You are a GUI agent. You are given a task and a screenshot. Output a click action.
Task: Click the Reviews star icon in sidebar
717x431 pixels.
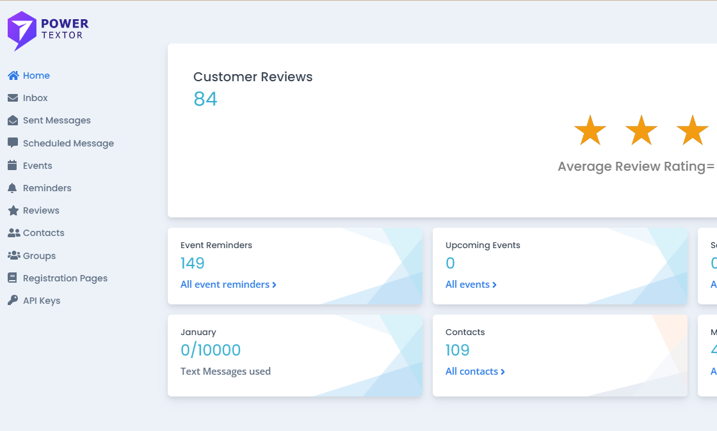(13, 210)
